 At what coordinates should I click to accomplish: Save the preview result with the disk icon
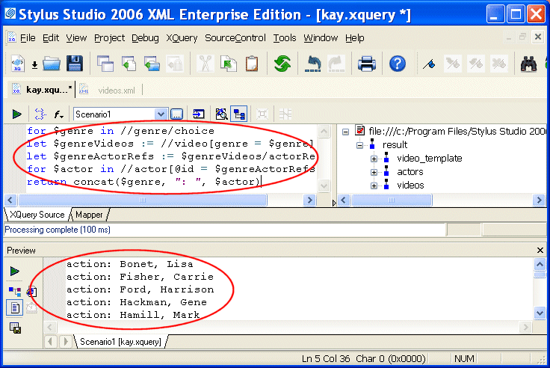tap(15, 328)
